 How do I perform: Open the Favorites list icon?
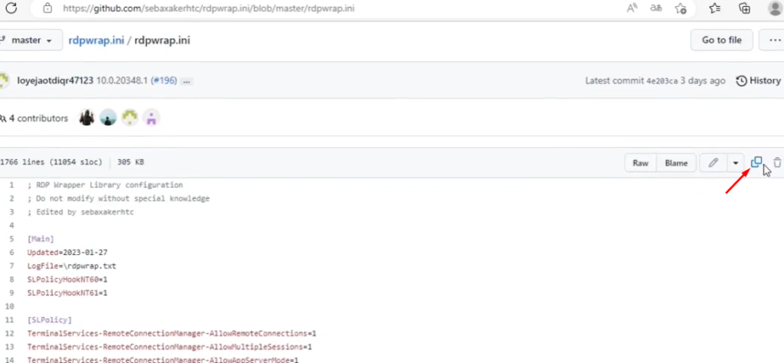715,8
